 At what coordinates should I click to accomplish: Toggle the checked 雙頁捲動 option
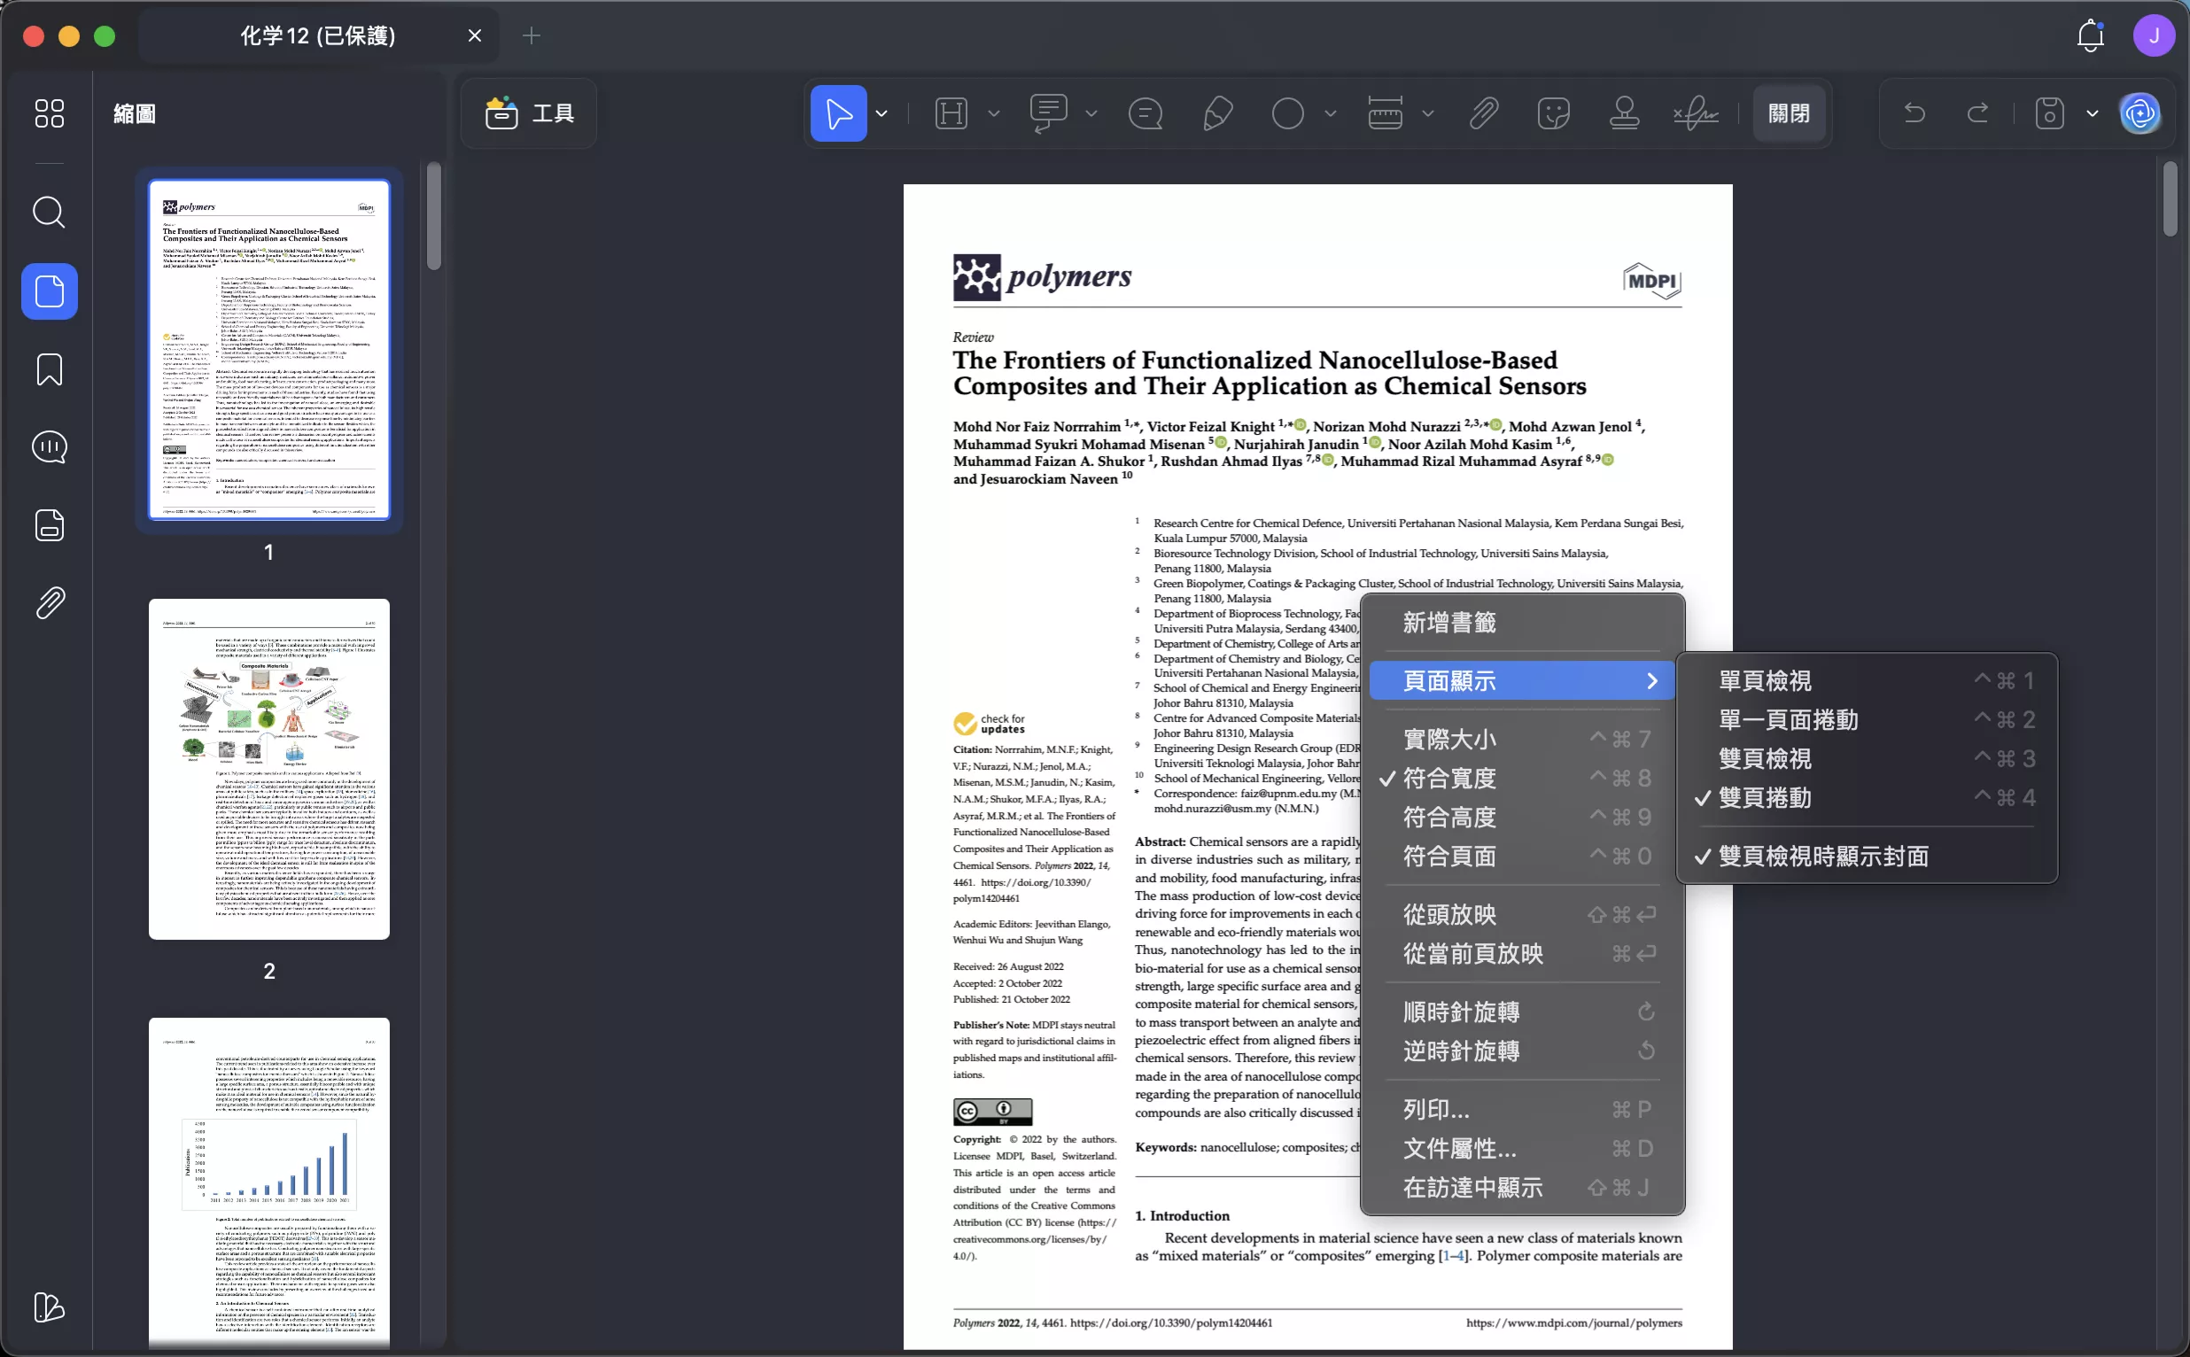(x=1867, y=798)
